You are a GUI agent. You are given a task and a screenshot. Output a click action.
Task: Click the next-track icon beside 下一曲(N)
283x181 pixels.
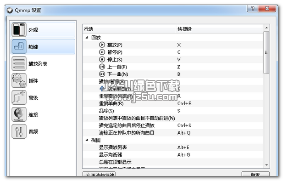[x=102, y=74]
